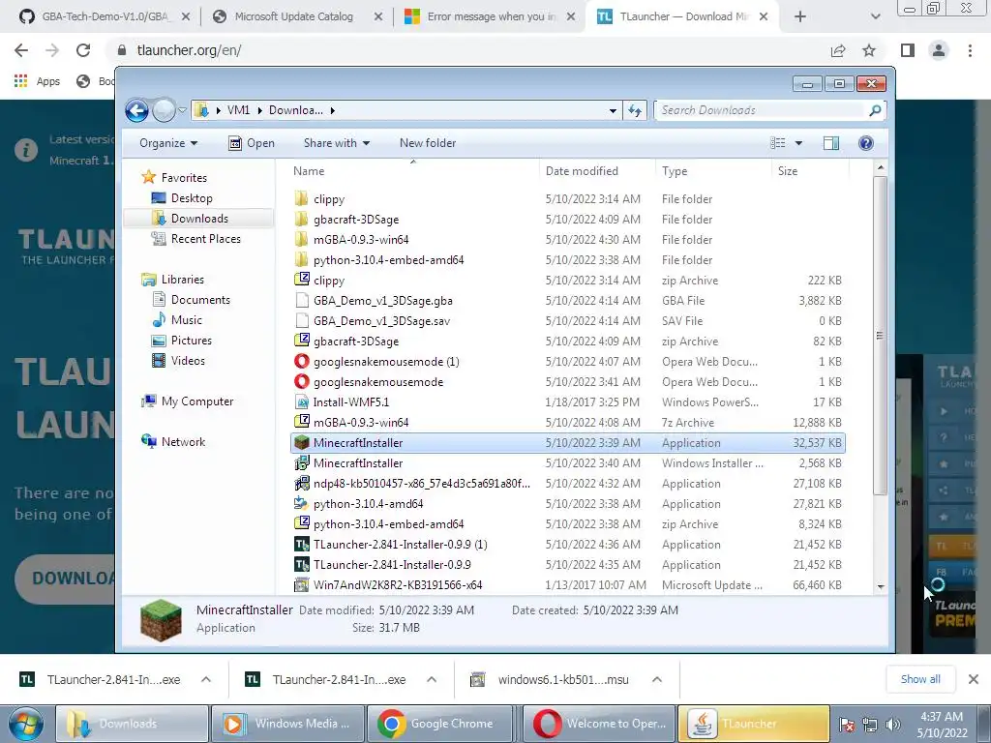Select the clippy folder icon
The height and width of the screenshot is (743, 991).
click(302, 199)
